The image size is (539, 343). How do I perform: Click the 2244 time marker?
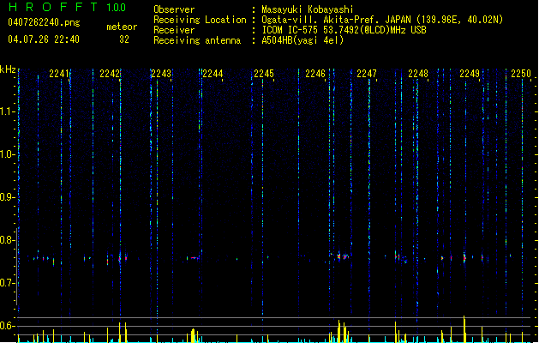pyautogui.click(x=213, y=74)
